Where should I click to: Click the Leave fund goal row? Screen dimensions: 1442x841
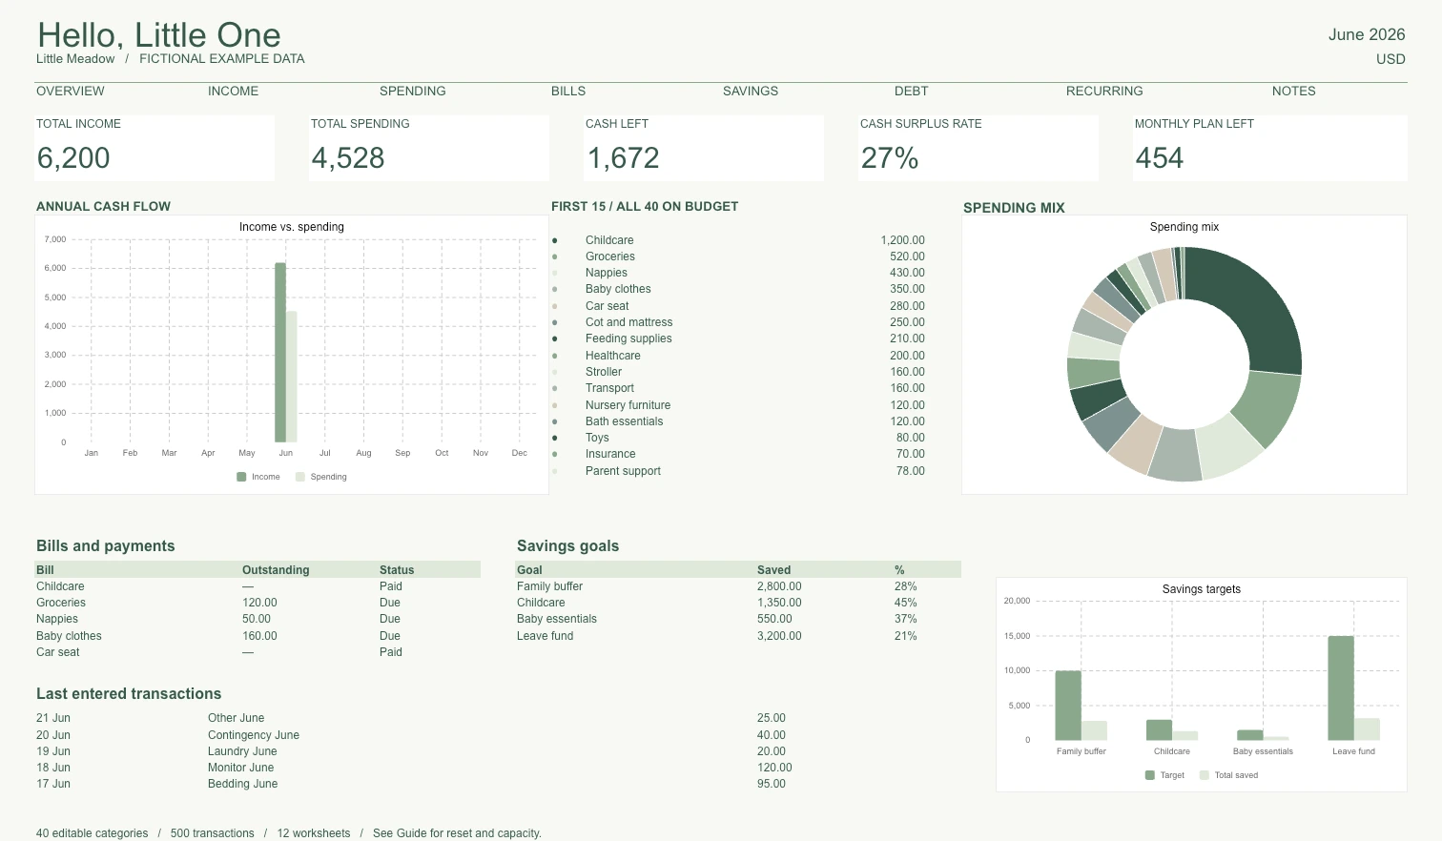(739, 636)
